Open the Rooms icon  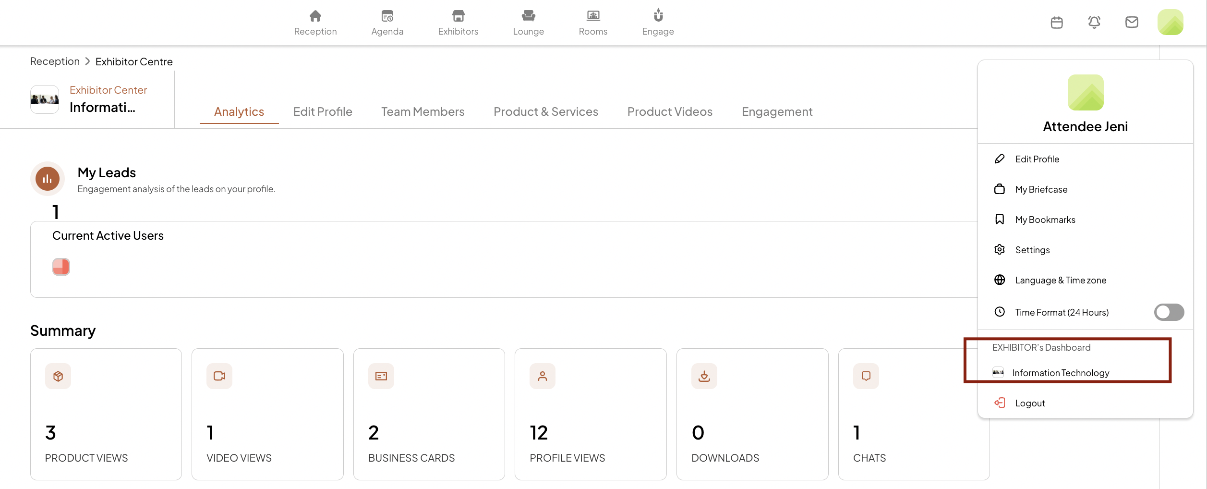click(x=593, y=16)
